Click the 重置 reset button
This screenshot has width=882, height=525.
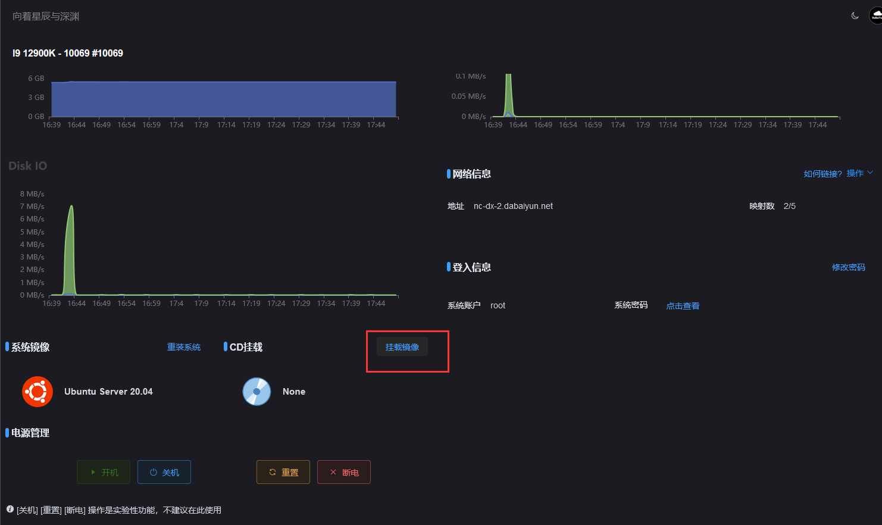tap(283, 472)
